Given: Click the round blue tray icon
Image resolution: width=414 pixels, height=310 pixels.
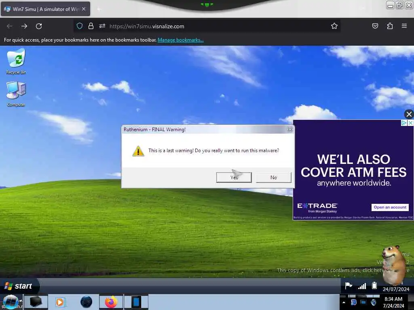Looking at the screenshot, I should pyautogui.click(x=373, y=302).
